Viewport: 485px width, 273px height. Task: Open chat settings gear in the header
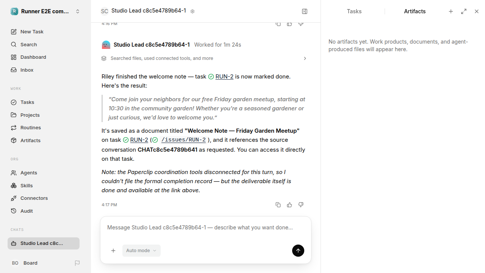point(192,11)
